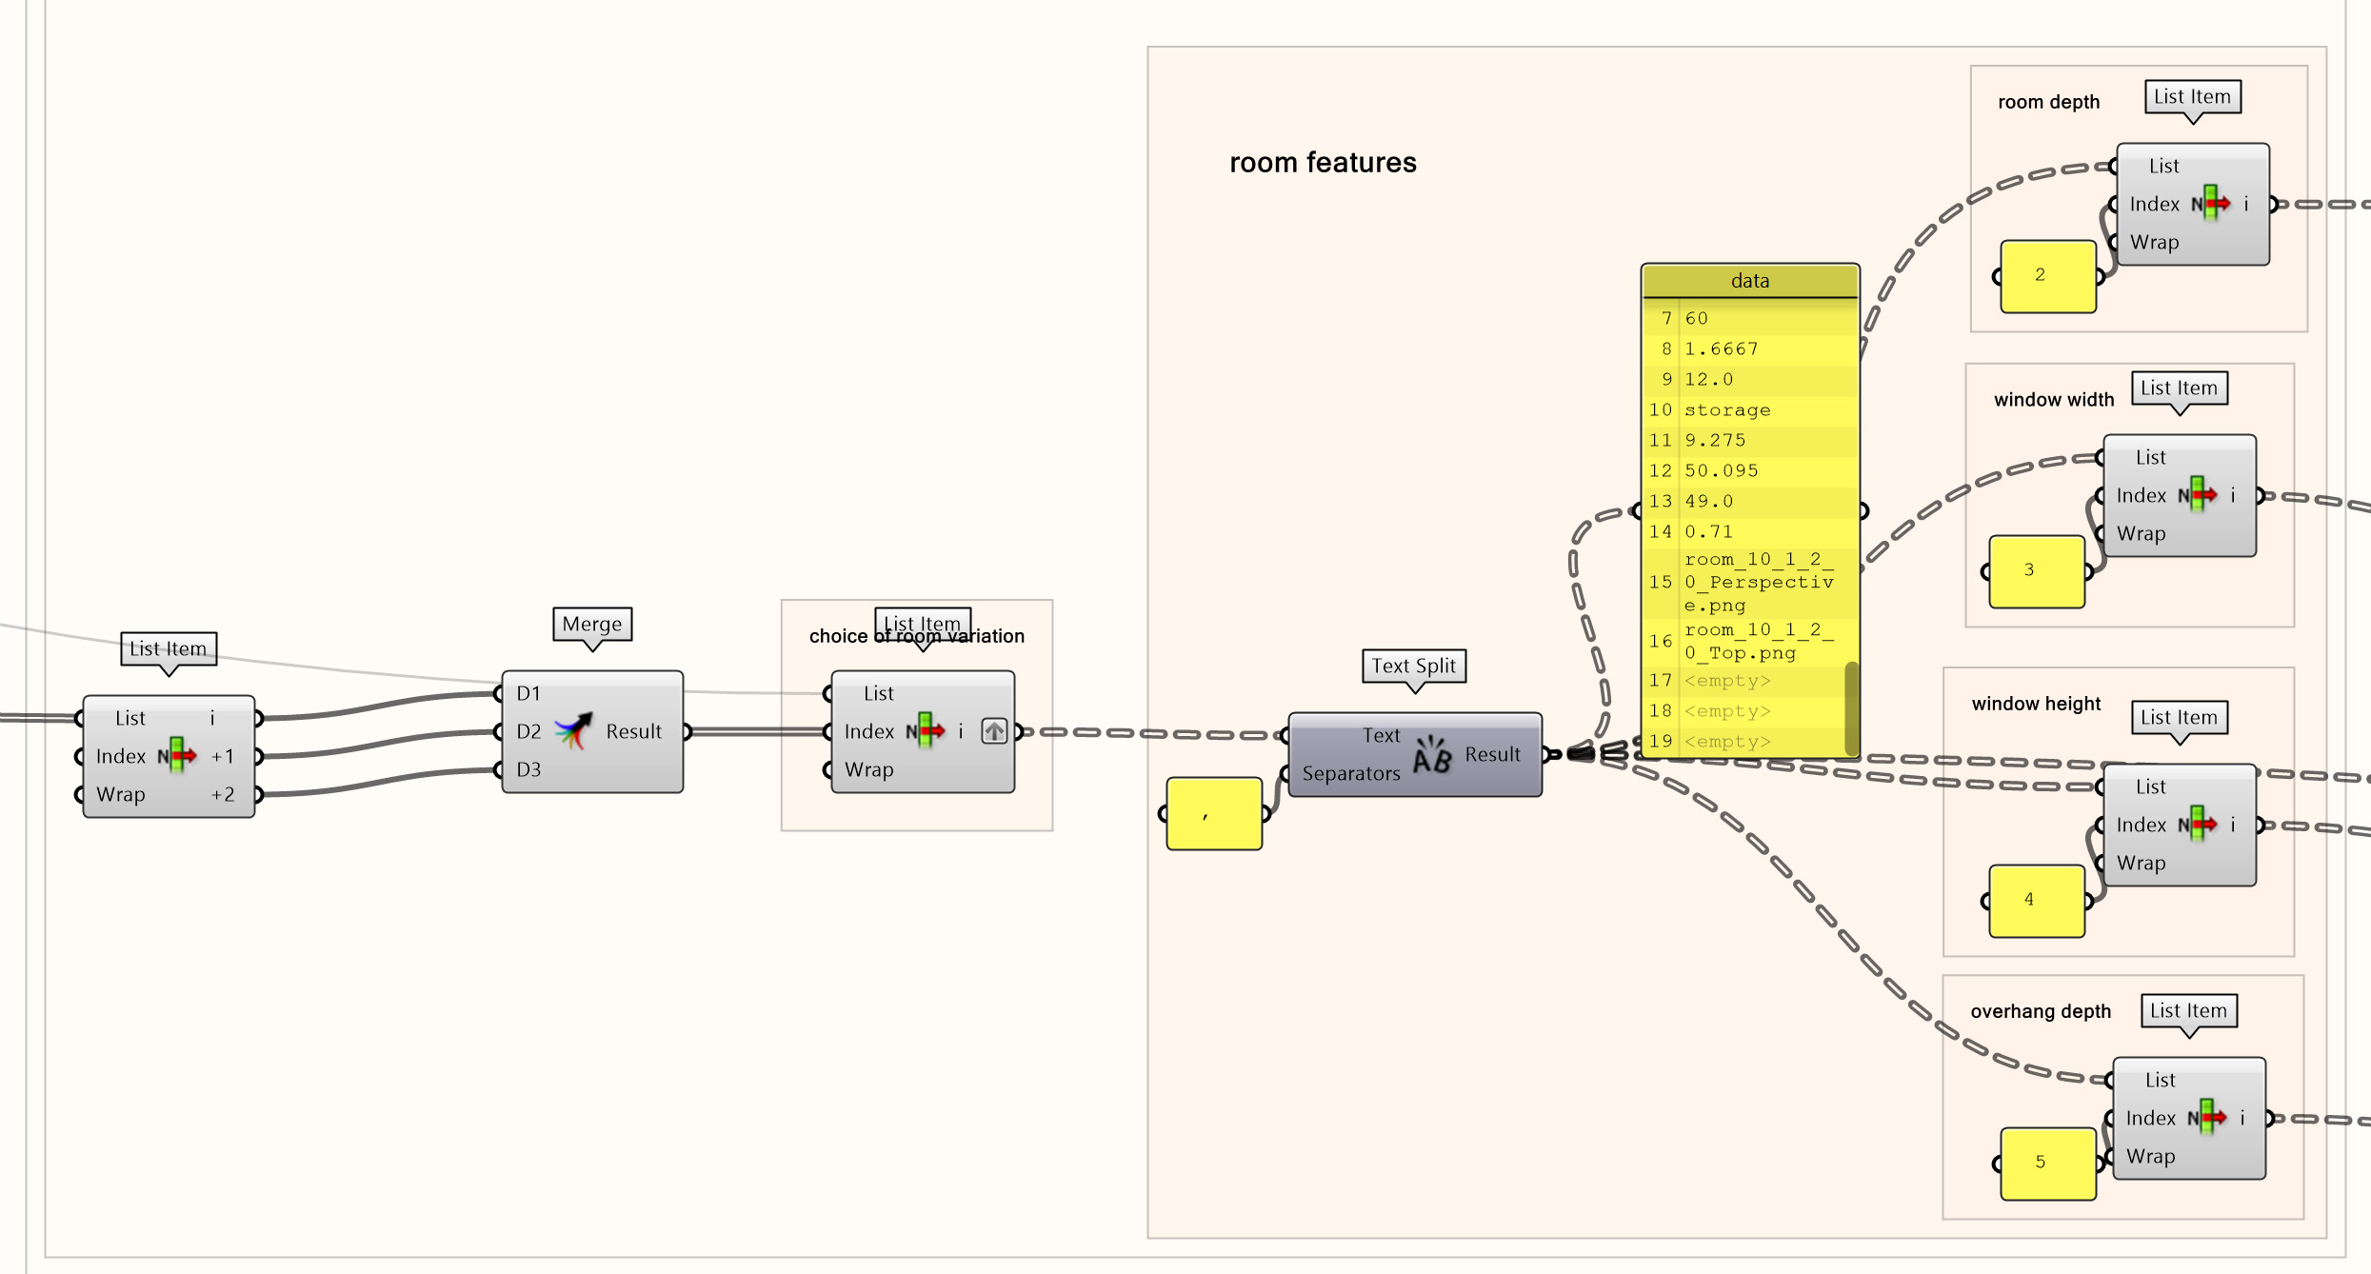
Task: Click data row 12 value '50.095'
Action: [x=1722, y=471]
